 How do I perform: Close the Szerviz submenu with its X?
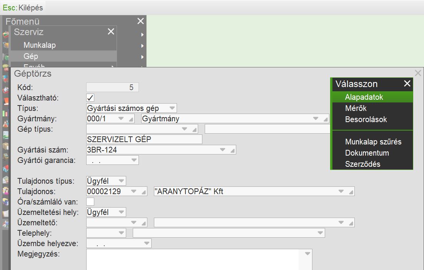tap(111, 32)
